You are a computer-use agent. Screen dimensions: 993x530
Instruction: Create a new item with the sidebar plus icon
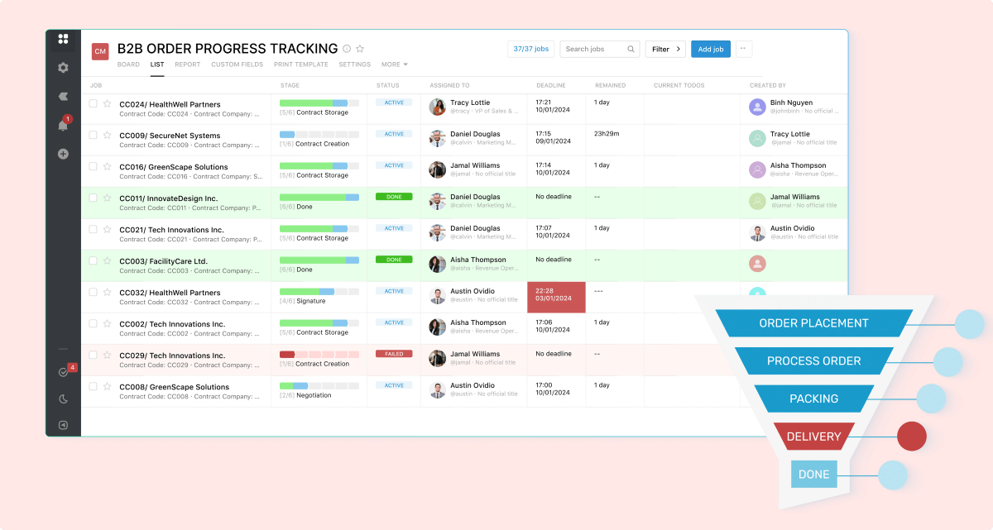(63, 154)
